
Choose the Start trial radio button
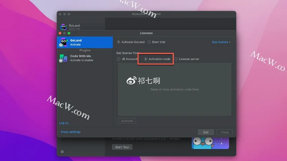pyautogui.click(x=149, y=42)
